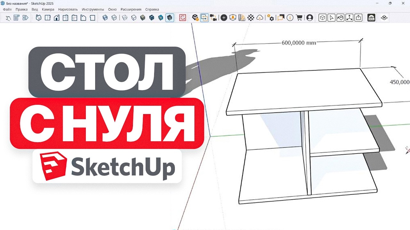Open the Инструменты menu
The height and width of the screenshot is (230, 410).
pos(93,9)
